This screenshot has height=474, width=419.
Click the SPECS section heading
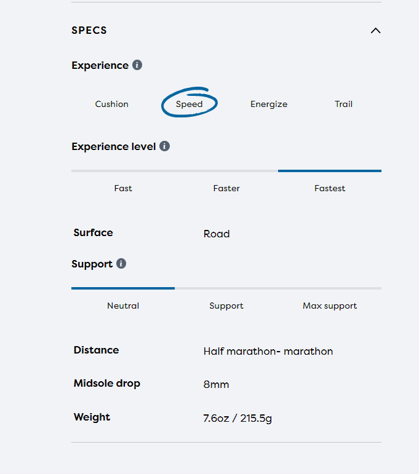click(89, 30)
